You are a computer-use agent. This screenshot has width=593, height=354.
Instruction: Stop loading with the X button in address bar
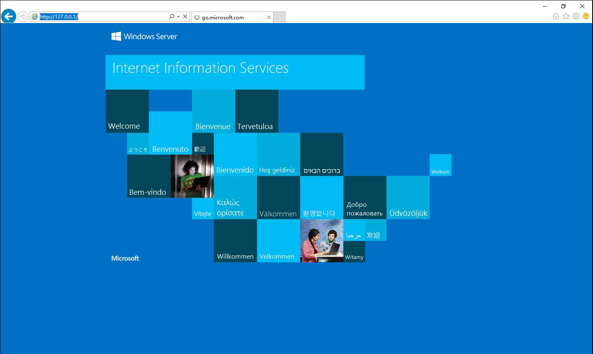click(185, 17)
